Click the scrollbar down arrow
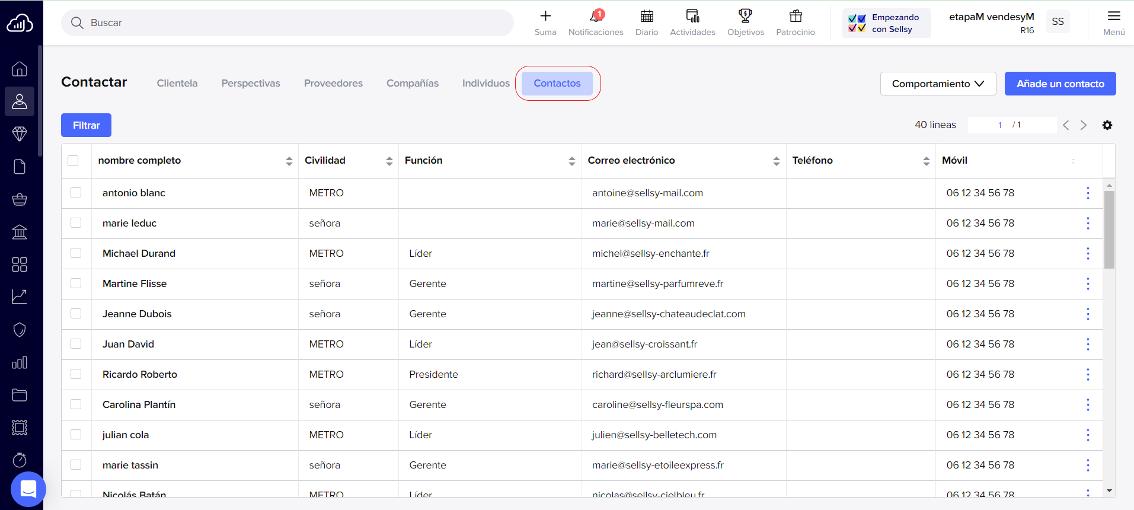Viewport: 1134px width, 510px height. (1109, 491)
